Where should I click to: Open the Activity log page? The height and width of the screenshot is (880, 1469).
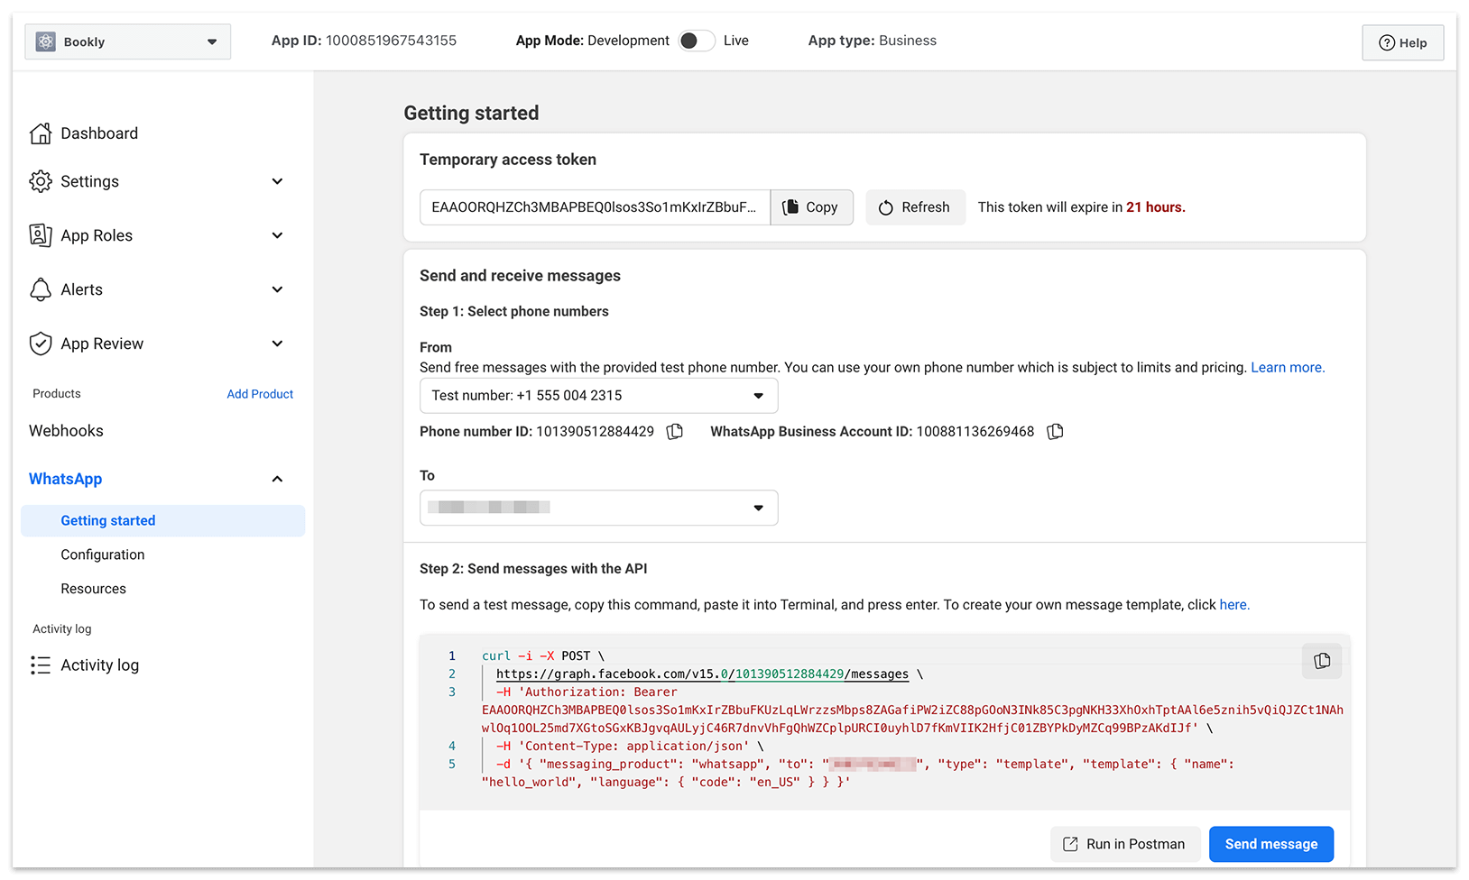click(x=99, y=665)
